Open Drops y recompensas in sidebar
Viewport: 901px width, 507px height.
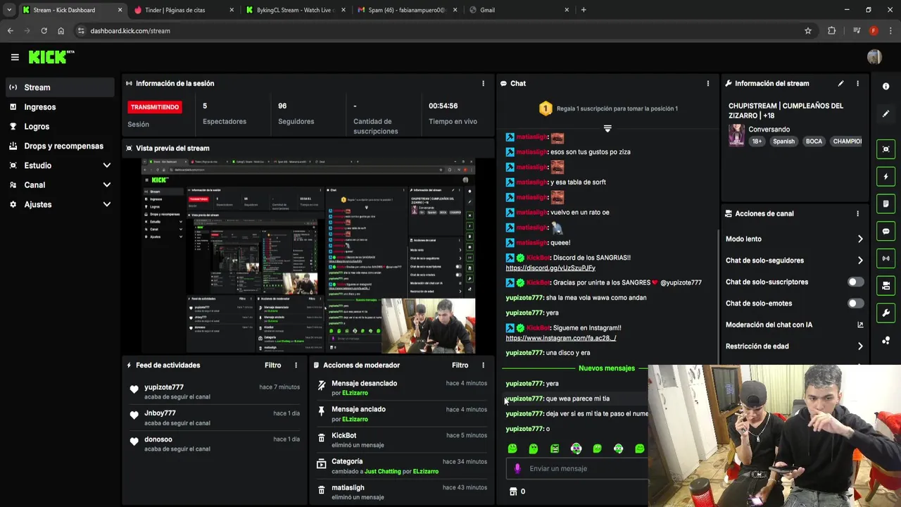[60, 146]
